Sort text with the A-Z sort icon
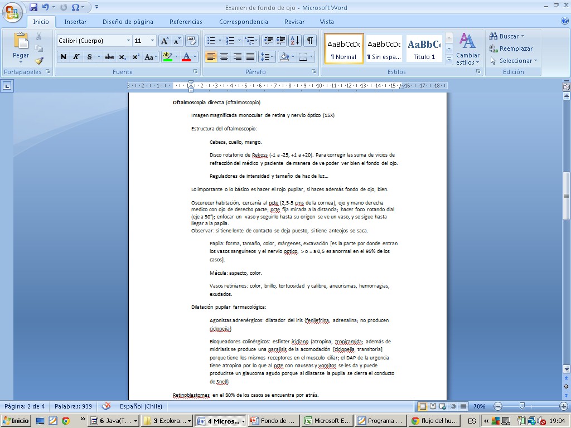The height and width of the screenshot is (428, 571). click(295, 41)
